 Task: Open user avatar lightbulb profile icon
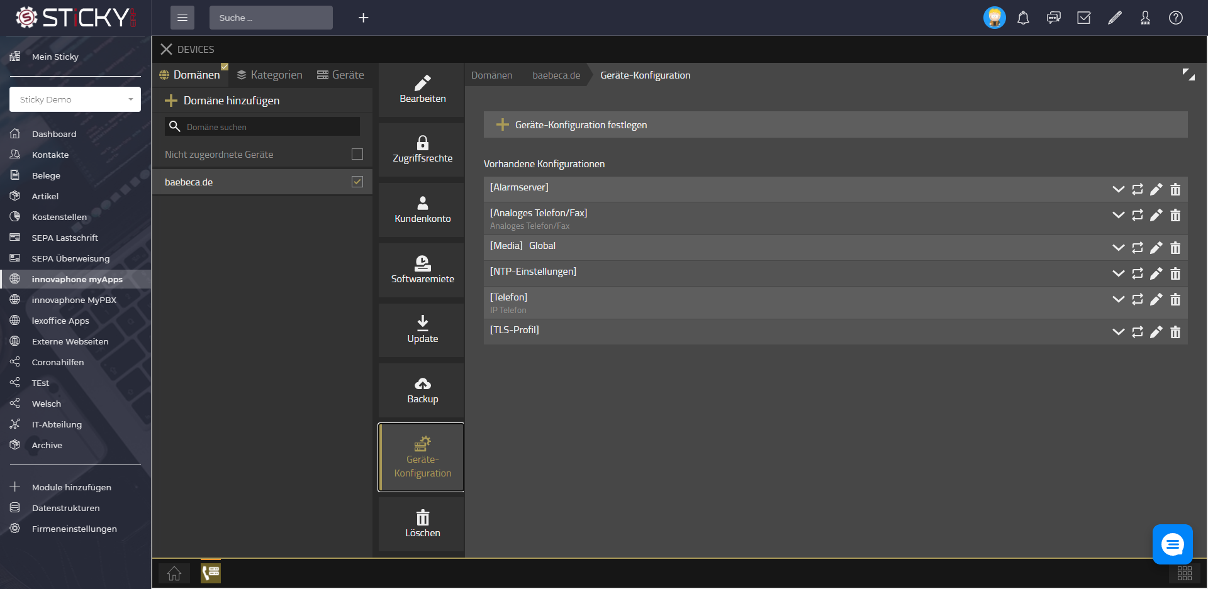994,18
